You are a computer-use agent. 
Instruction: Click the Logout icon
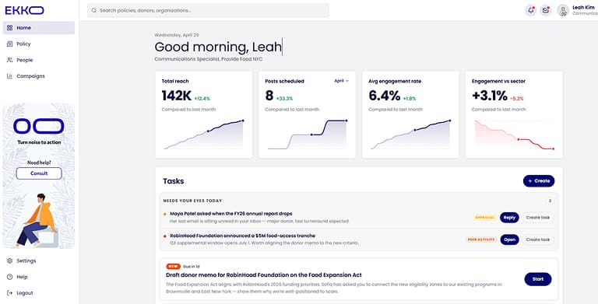click(10, 293)
